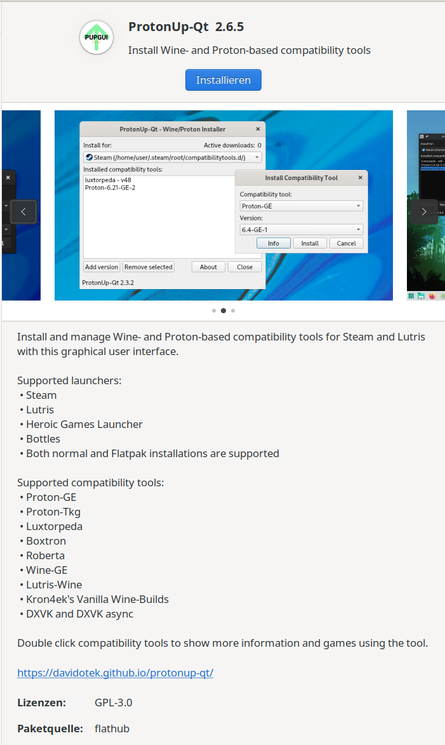
Task: Click the 'Roberta' list entry
Action: 45,556
